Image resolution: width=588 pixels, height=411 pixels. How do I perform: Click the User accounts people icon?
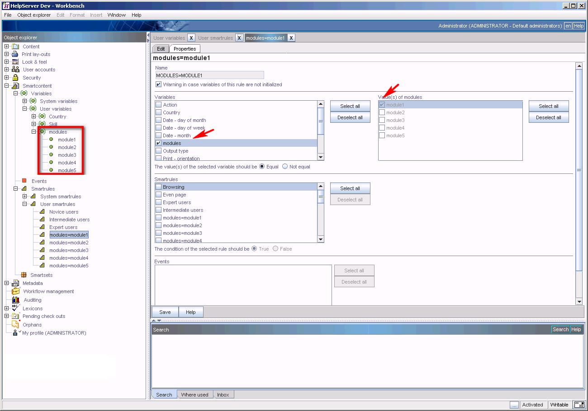coord(15,70)
